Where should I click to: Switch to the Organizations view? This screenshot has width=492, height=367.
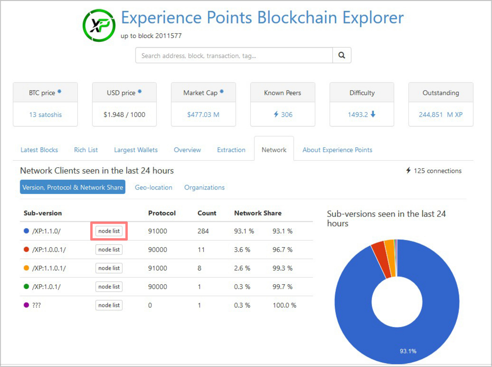(204, 187)
